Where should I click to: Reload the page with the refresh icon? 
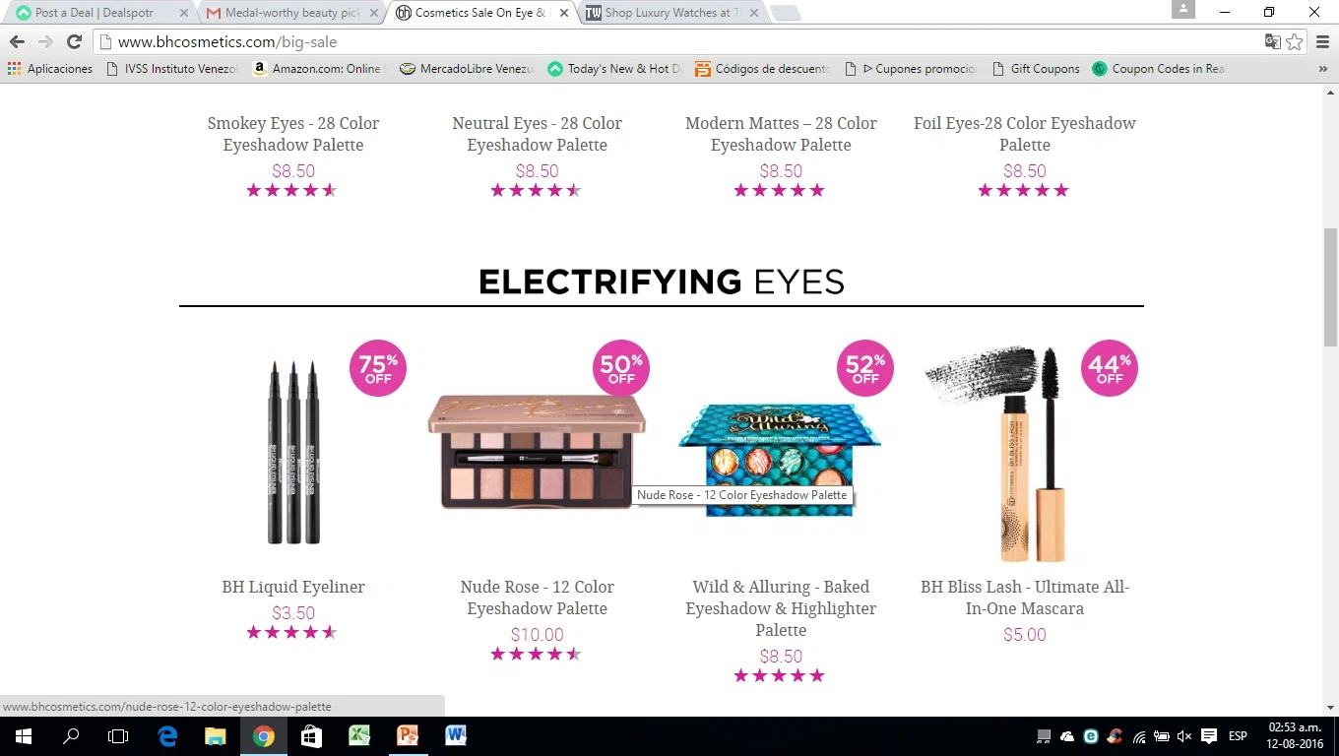tap(74, 42)
